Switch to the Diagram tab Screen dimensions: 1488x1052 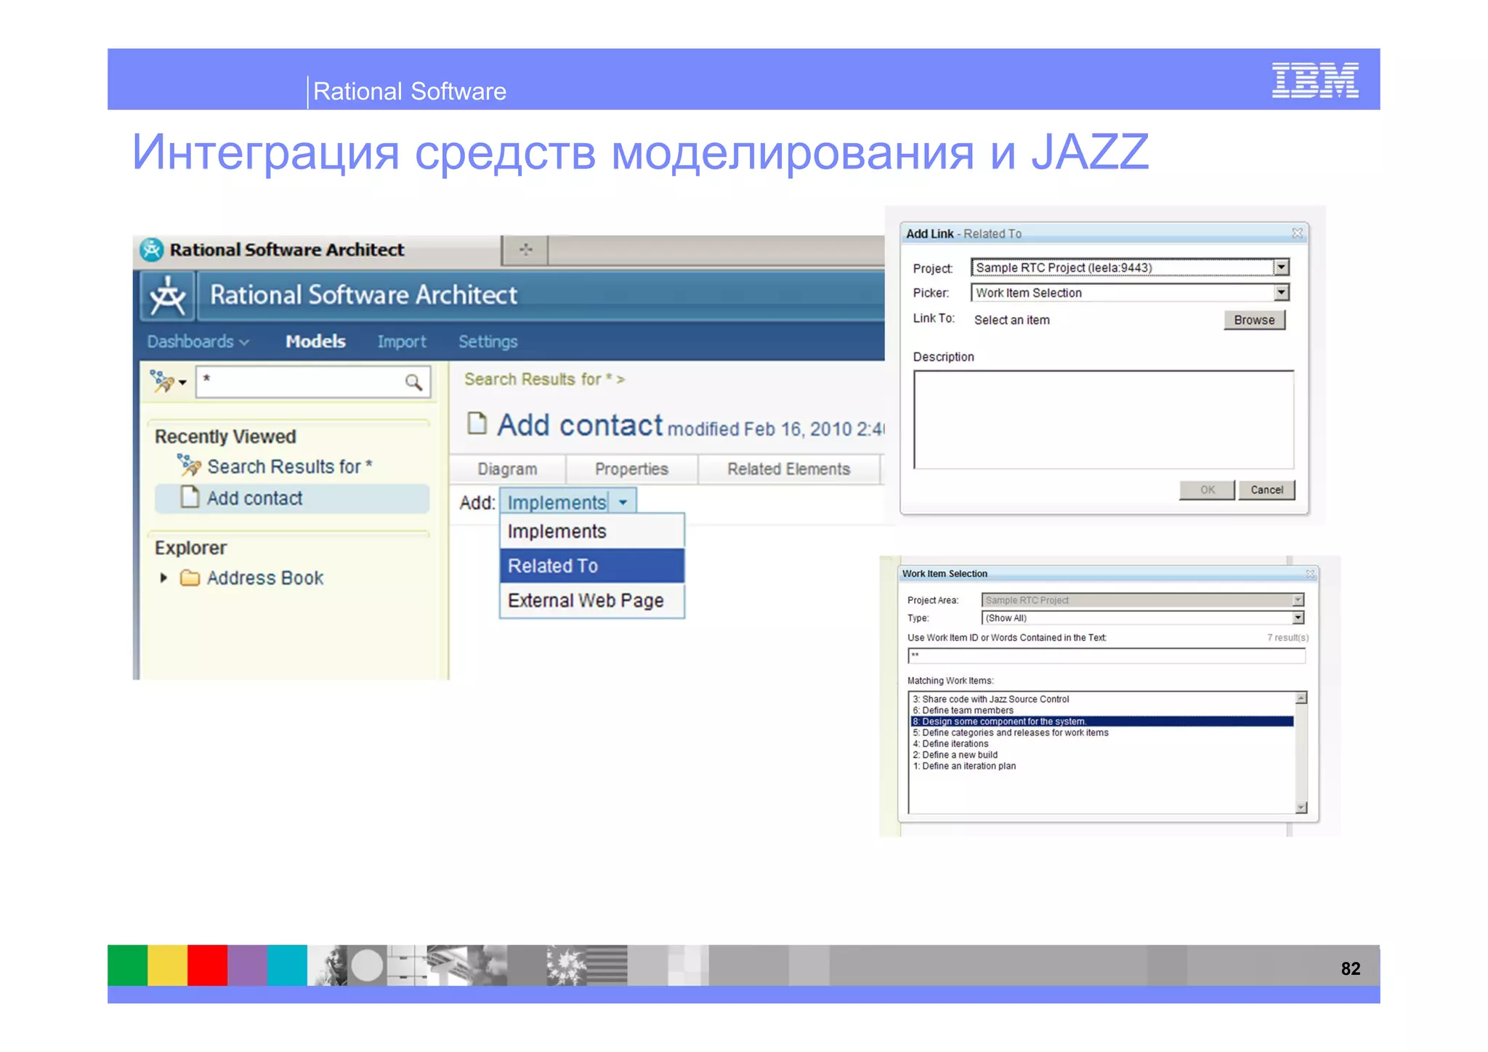pyautogui.click(x=507, y=469)
